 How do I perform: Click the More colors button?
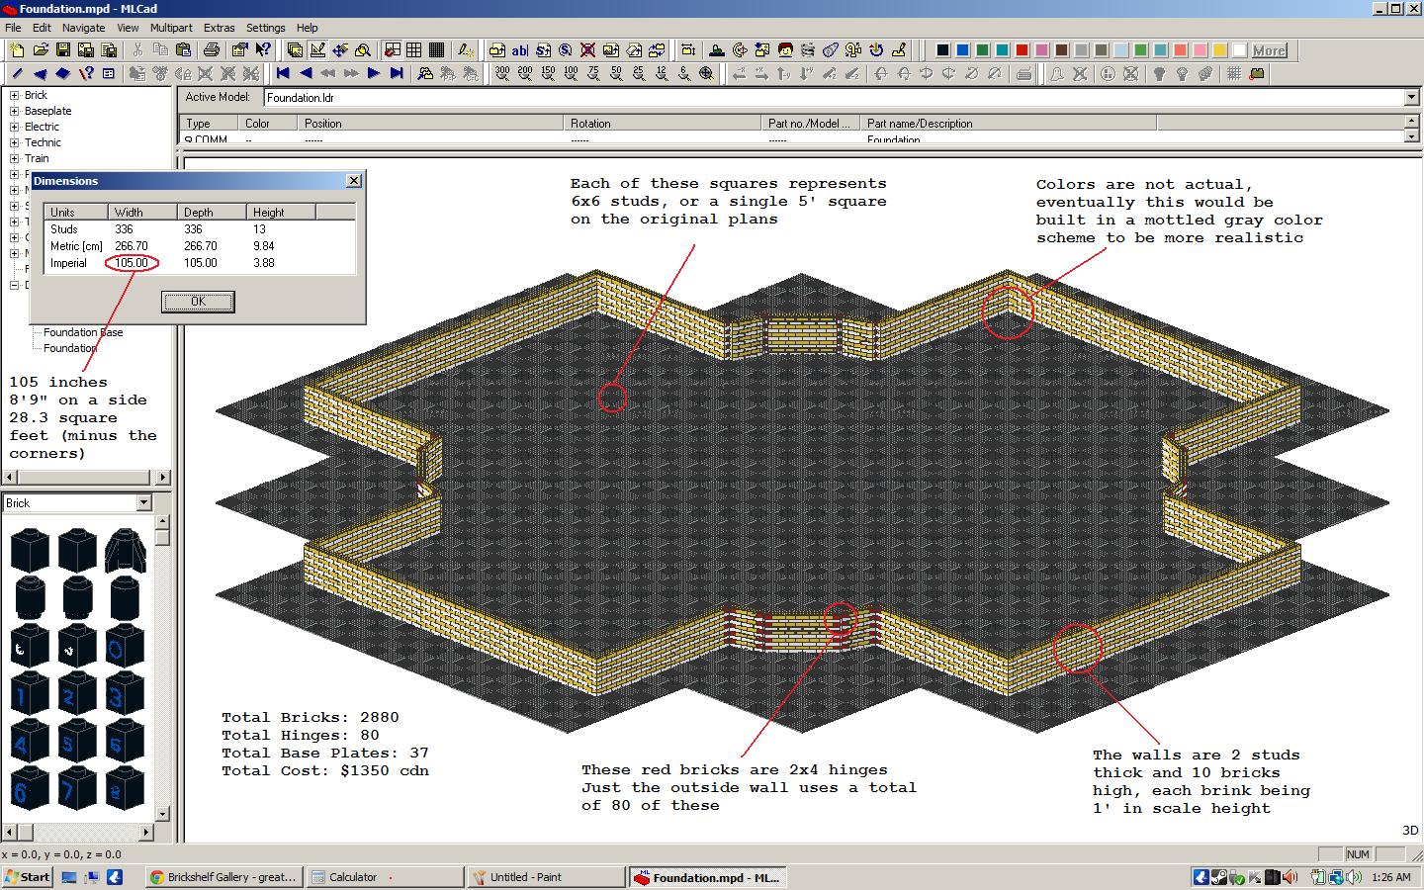pos(1269,50)
